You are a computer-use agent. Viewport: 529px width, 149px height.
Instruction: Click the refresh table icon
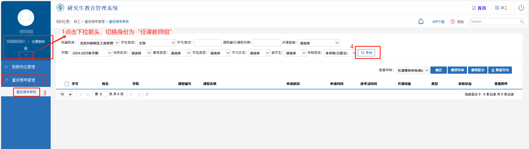(x=147, y=94)
